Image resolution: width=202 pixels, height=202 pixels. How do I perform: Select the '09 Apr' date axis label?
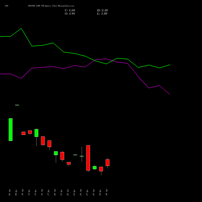pos(16,192)
